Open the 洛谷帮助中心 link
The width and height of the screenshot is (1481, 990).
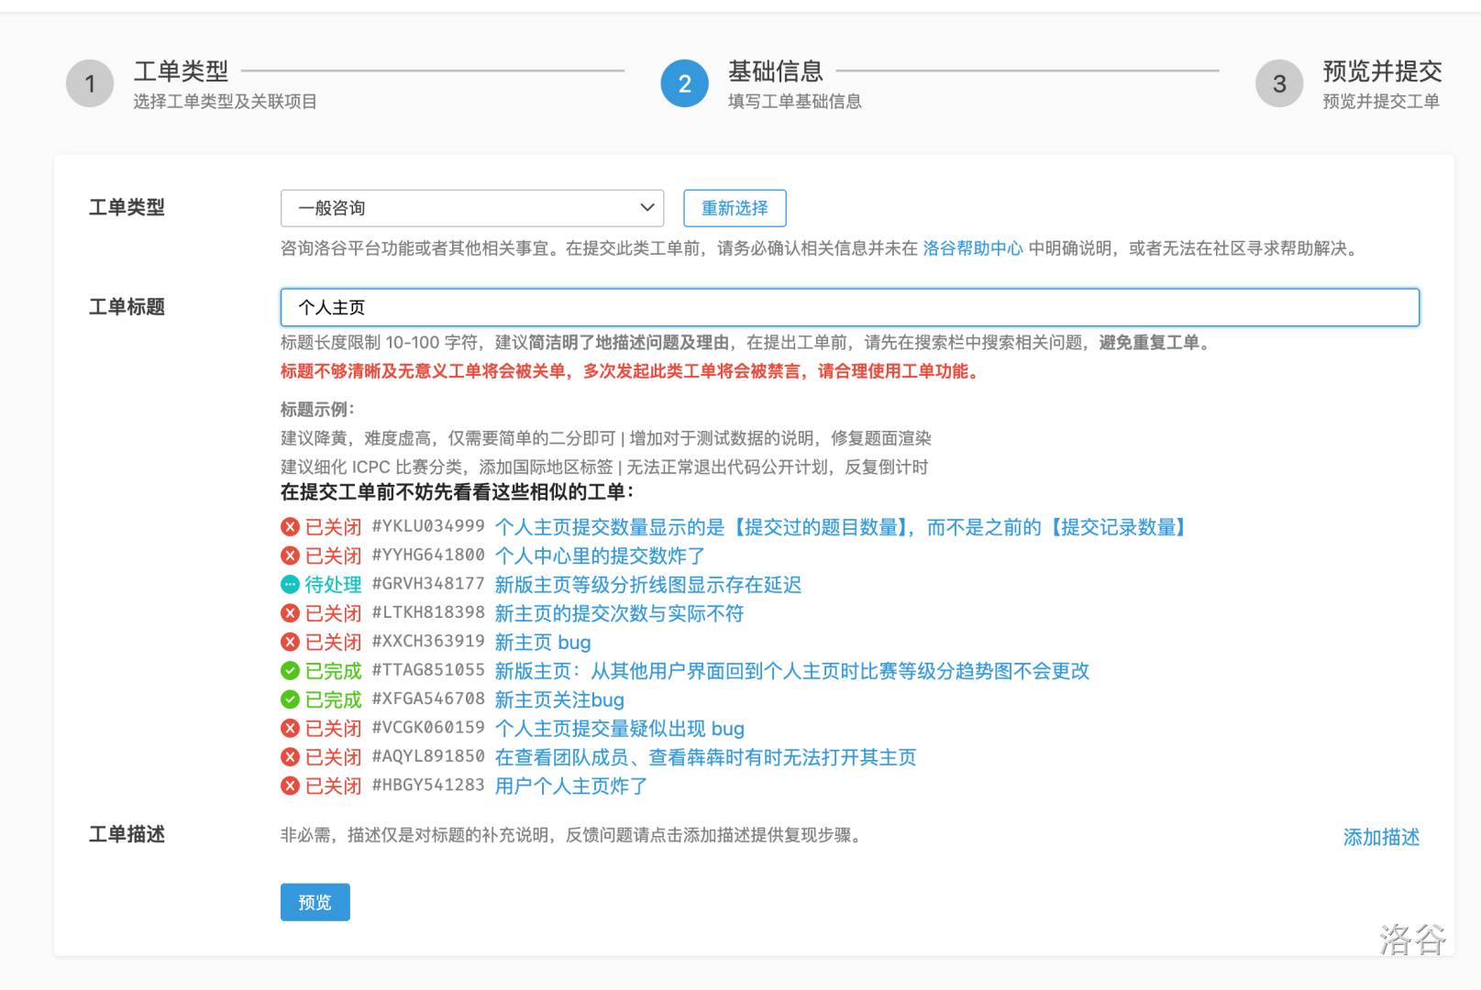pos(972,248)
